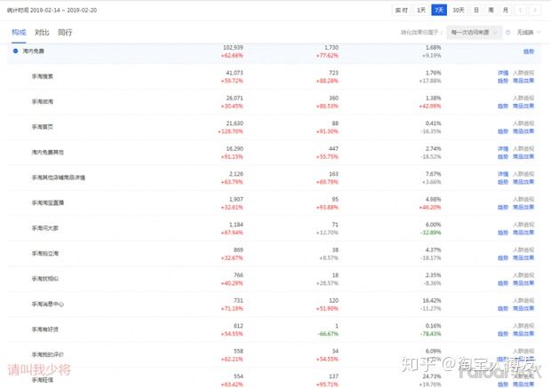Viewport: 551px width, 388px height.
Task: Open 趋势 link for 手淘微淘 row
Action: [503, 106]
